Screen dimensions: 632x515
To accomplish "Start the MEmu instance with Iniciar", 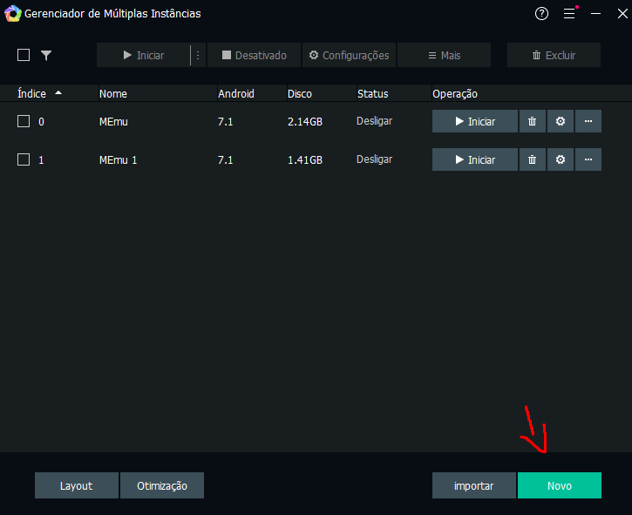I will pyautogui.click(x=475, y=121).
